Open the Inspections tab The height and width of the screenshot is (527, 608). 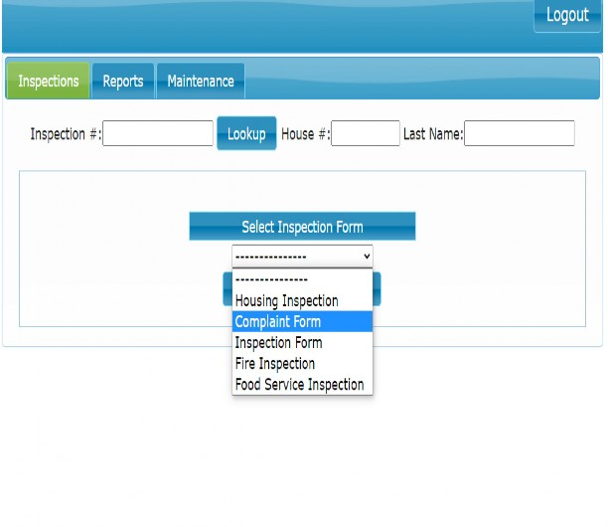[48, 81]
